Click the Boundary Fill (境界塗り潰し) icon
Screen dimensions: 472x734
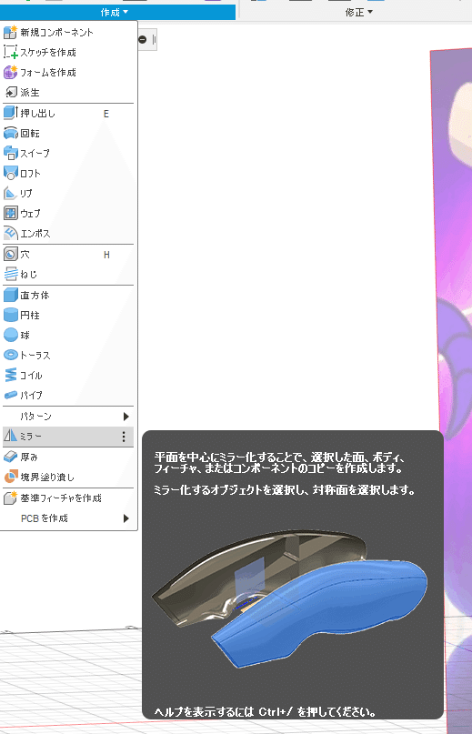pos(10,477)
